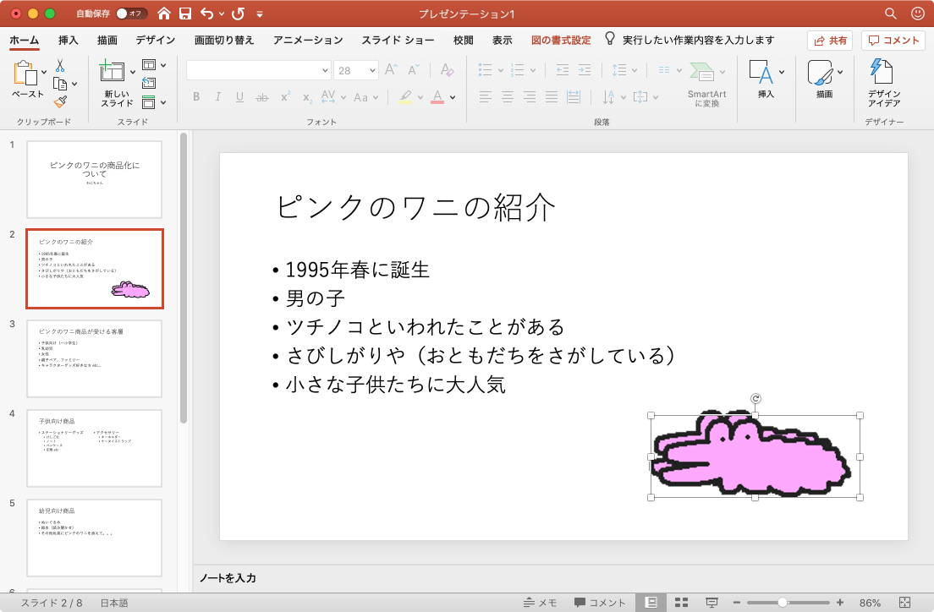
Task: Click the zoom slider in status bar
Action: click(x=783, y=603)
